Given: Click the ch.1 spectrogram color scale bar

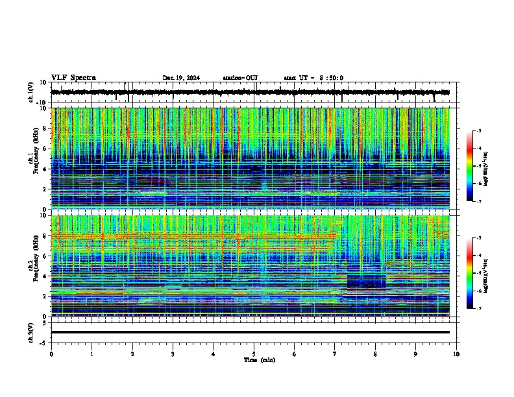Looking at the screenshot, I should (470, 166).
